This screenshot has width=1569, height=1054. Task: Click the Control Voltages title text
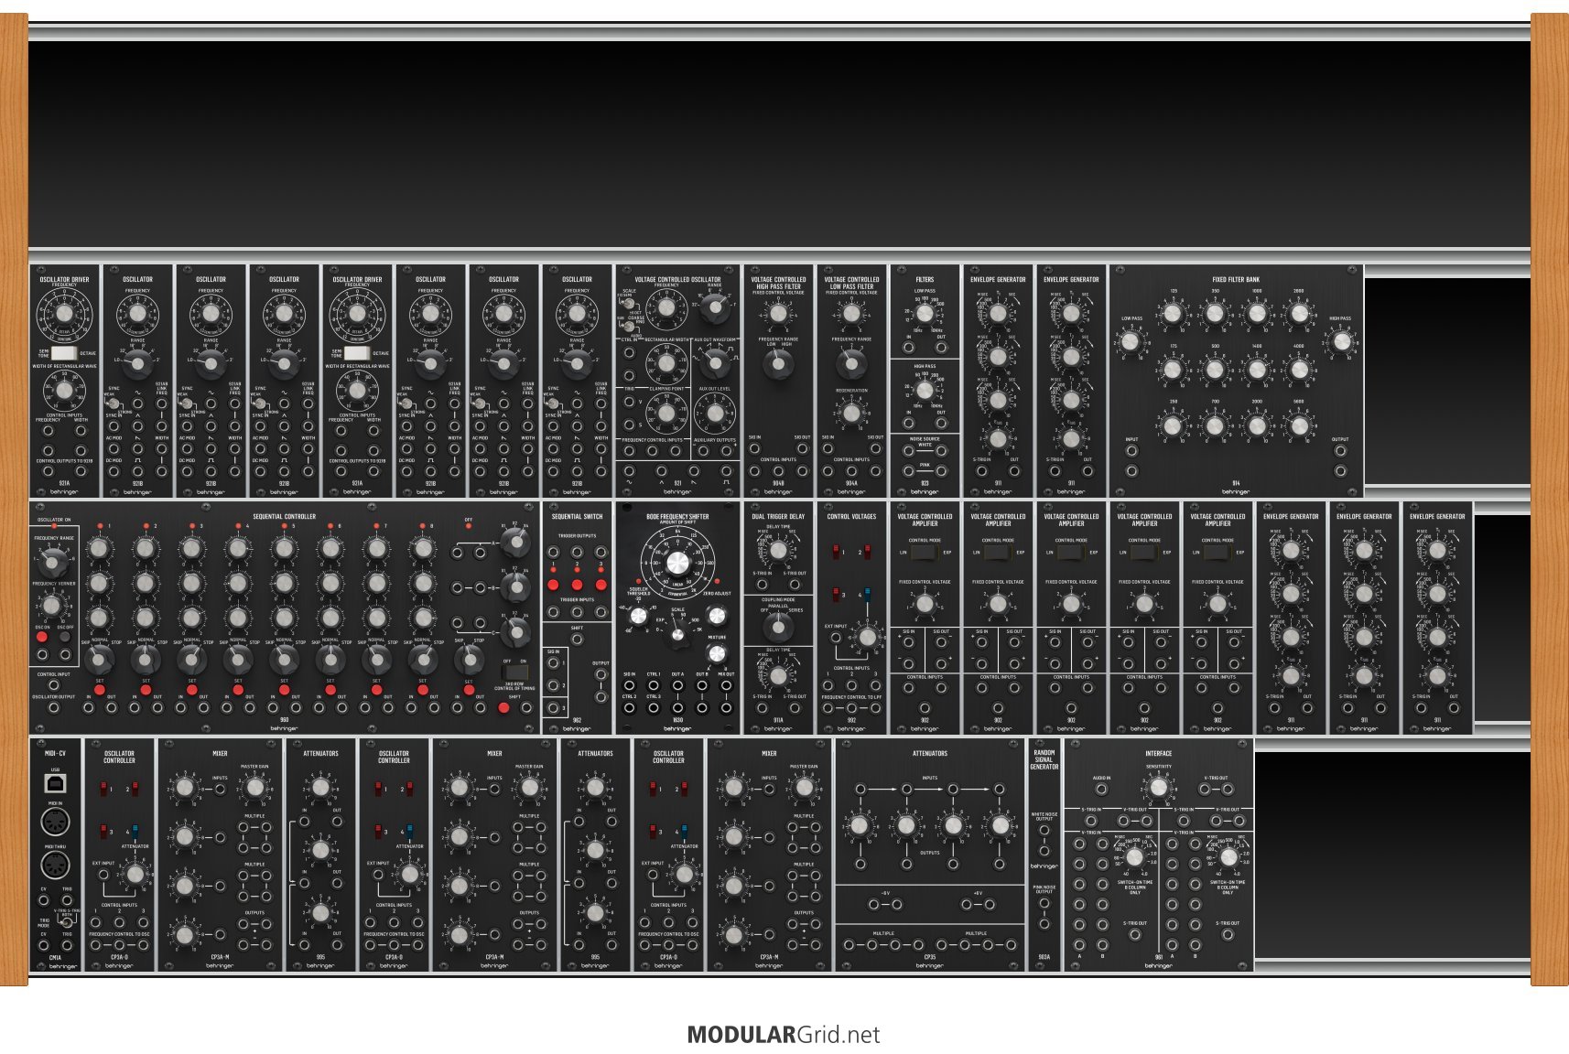pos(851,517)
